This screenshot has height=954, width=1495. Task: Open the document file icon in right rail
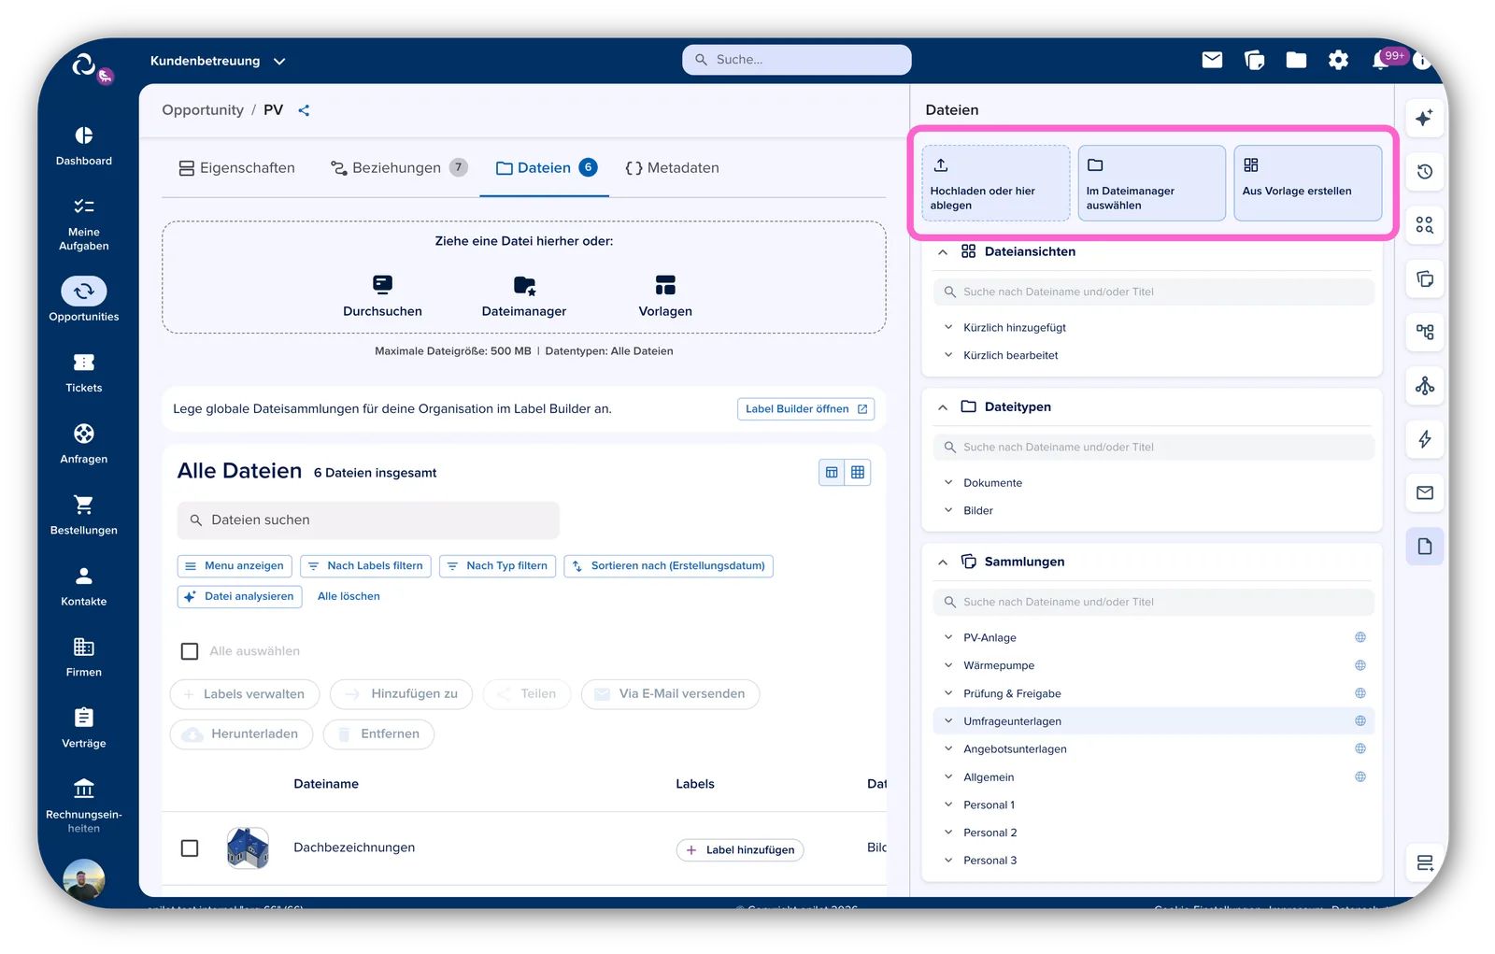click(1424, 547)
